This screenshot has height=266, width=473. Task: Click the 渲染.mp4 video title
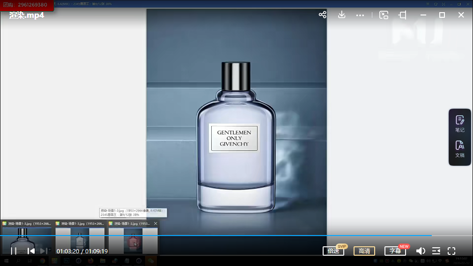(x=27, y=15)
